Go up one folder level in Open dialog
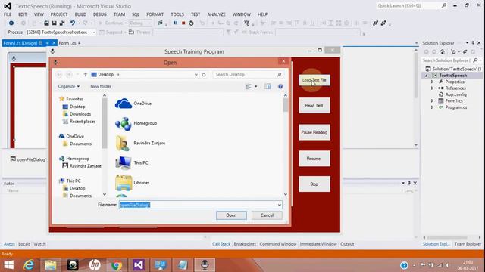 tap(86, 74)
